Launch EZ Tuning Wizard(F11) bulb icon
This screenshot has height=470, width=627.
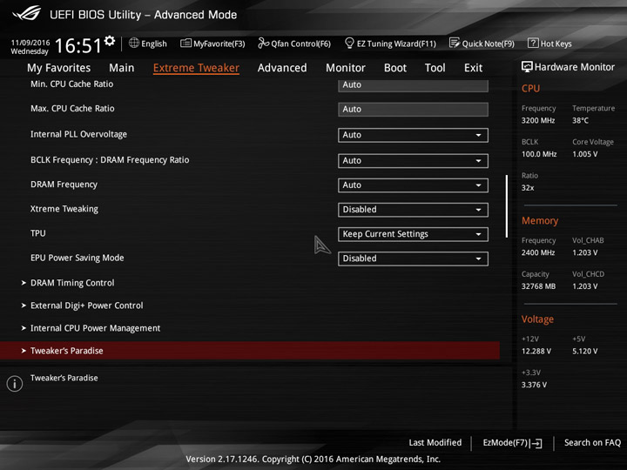click(349, 43)
